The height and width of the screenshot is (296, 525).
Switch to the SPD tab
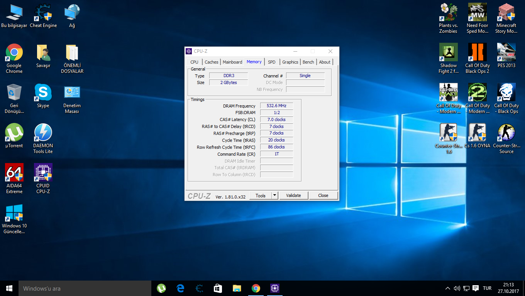click(x=272, y=62)
